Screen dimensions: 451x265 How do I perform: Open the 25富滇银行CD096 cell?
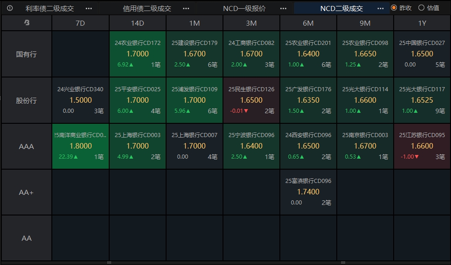308,192
